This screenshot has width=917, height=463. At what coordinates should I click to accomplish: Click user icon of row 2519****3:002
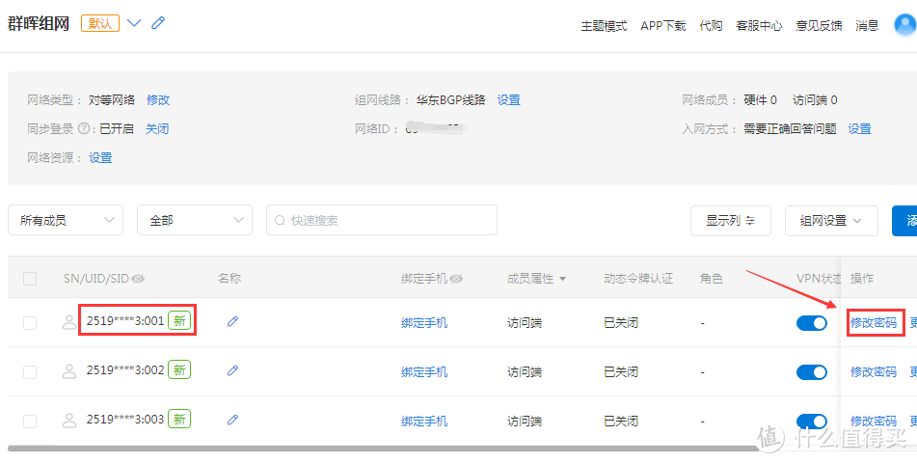click(69, 371)
